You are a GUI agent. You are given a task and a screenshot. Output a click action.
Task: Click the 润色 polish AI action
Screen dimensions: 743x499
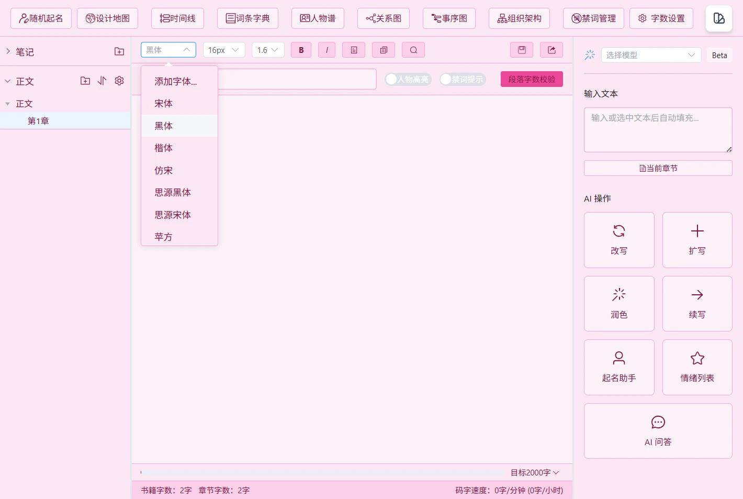[x=619, y=304]
